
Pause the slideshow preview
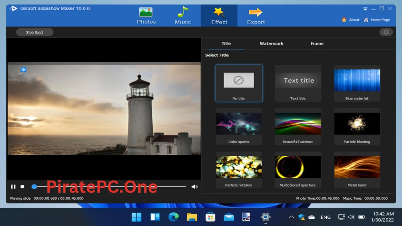pyautogui.click(x=13, y=186)
